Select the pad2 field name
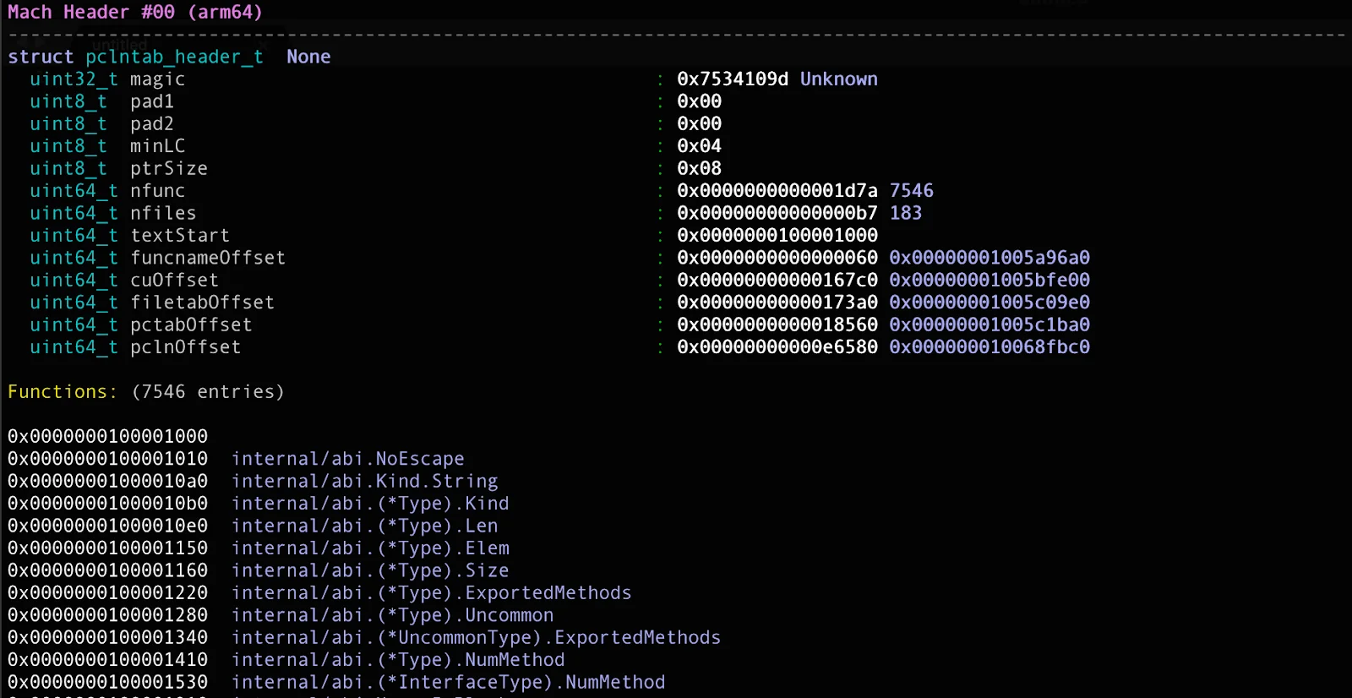This screenshot has height=698, width=1352. 152,123
